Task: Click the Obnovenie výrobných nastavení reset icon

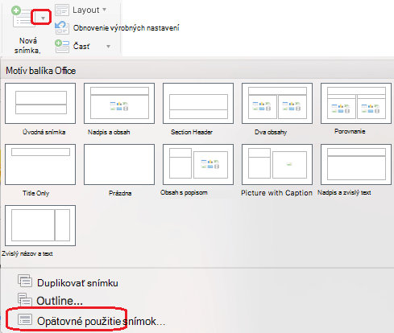Action: (62, 27)
